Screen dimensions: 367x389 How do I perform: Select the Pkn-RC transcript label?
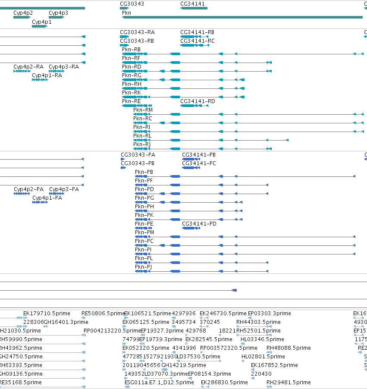point(143,119)
